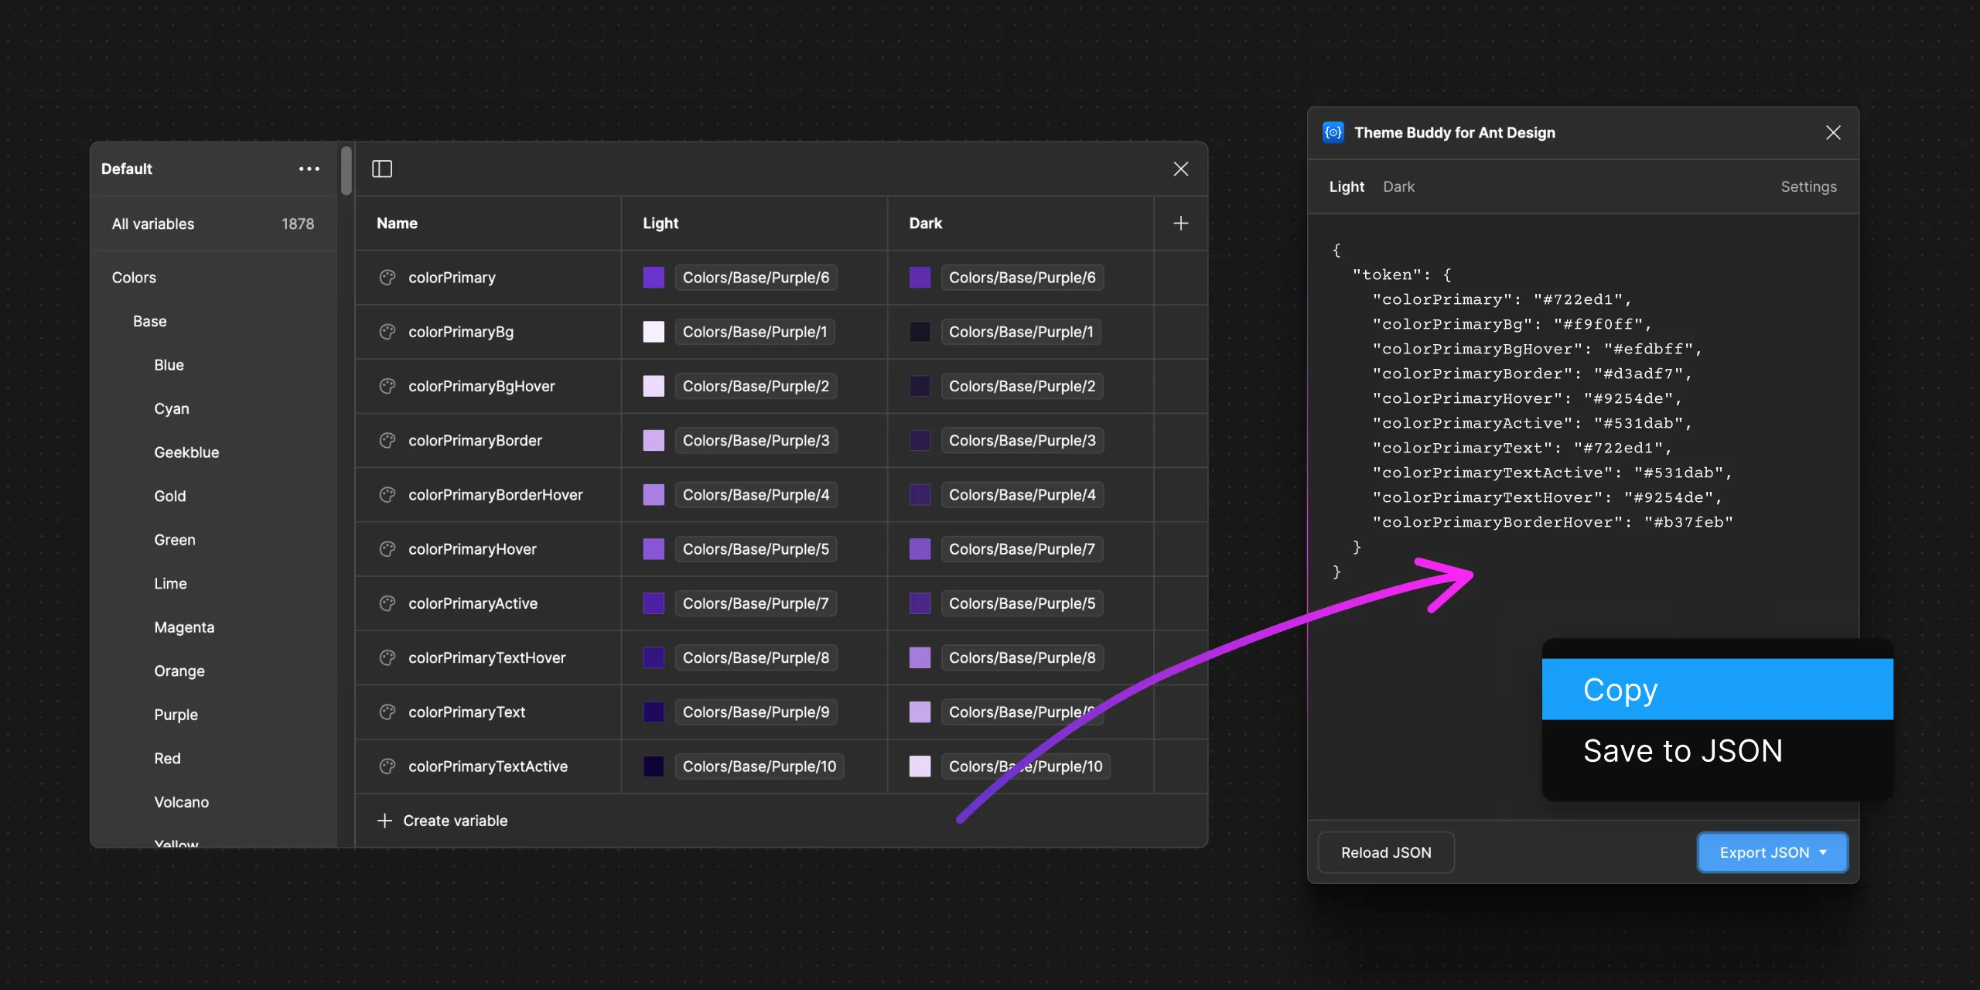The image size is (1980, 990).
Task: Click the Theme Buddy plugin icon in header
Action: [x=1333, y=132]
